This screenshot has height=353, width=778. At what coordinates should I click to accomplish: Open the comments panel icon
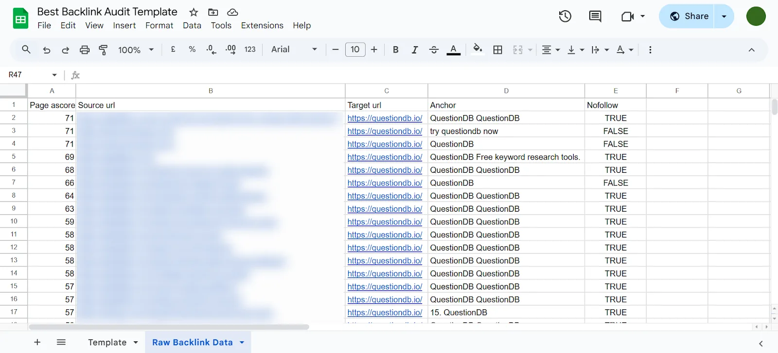595,16
